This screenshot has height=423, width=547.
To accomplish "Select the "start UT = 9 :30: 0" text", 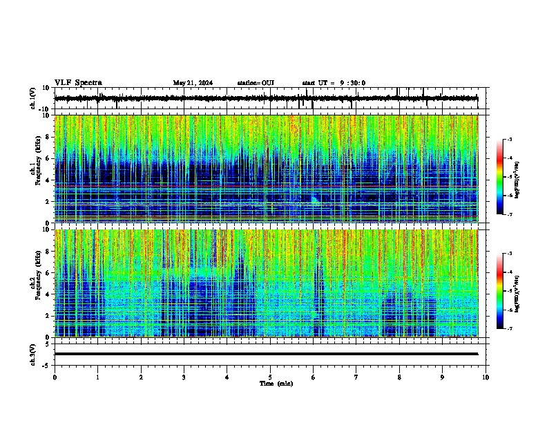I will point(334,83).
